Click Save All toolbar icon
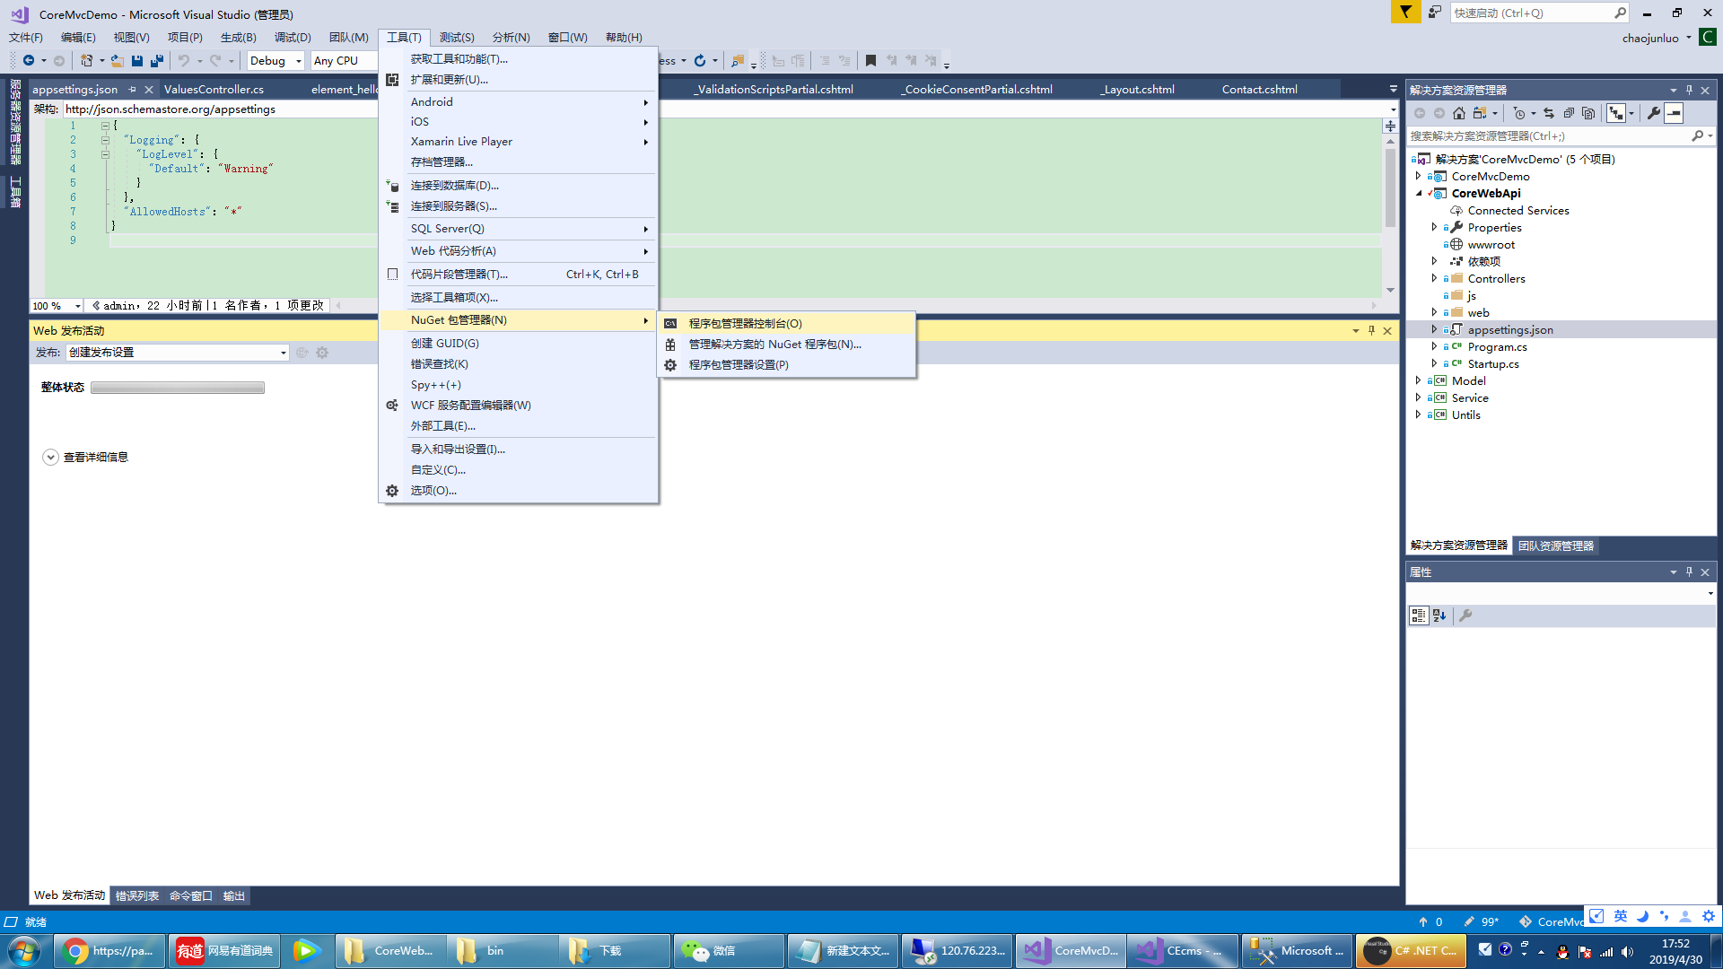 [x=157, y=61]
